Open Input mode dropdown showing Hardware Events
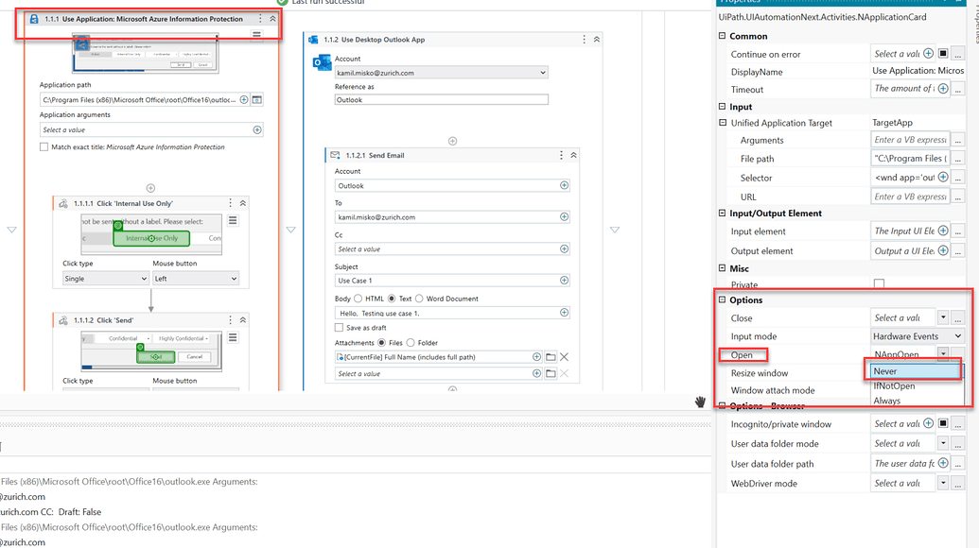The height and width of the screenshot is (548, 979). (918, 336)
